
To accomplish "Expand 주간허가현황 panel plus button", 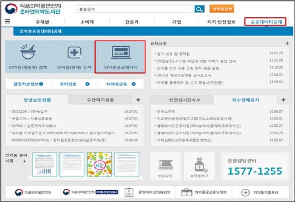I will tap(138, 100).
